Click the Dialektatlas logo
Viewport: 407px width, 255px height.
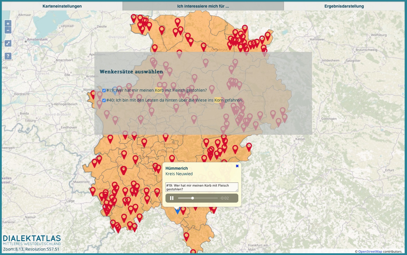click(32, 240)
